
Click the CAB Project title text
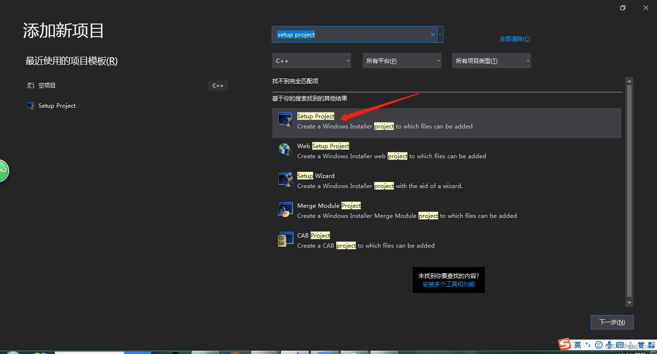tap(314, 236)
